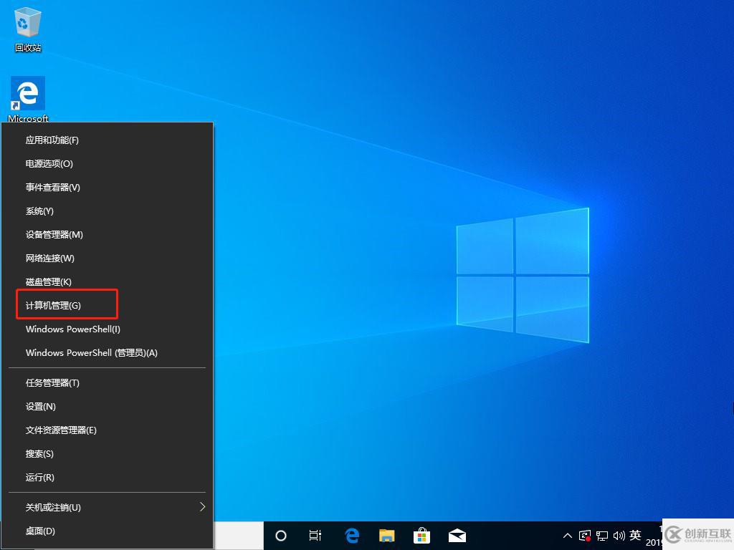Open Task View on the taskbar
The height and width of the screenshot is (550, 734).
[x=315, y=536]
